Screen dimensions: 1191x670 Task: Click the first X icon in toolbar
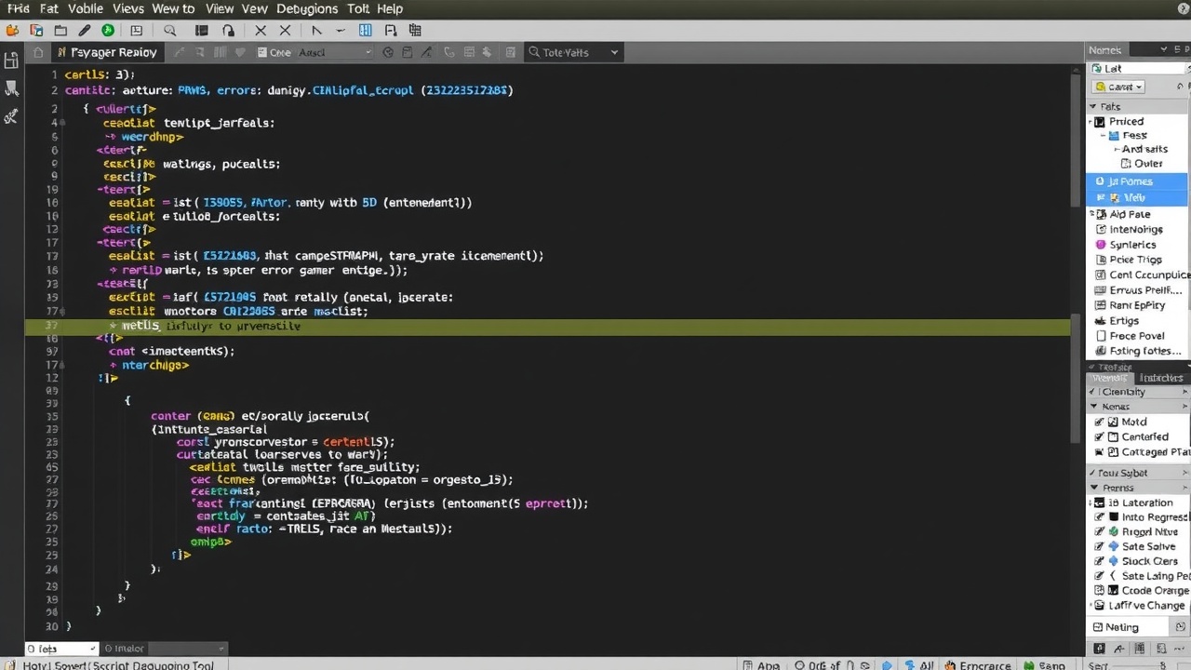[x=261, y=31]
